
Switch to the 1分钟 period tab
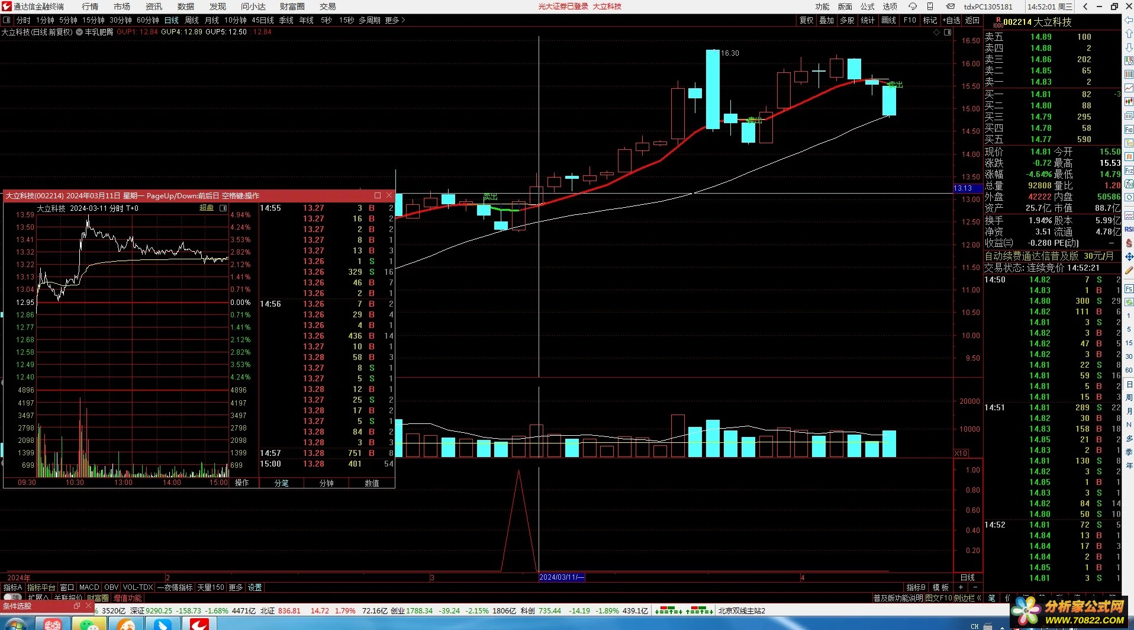[x=45, y=20]
